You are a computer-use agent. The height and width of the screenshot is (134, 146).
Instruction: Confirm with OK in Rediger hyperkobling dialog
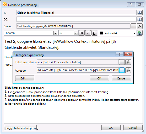click(99, 78)
